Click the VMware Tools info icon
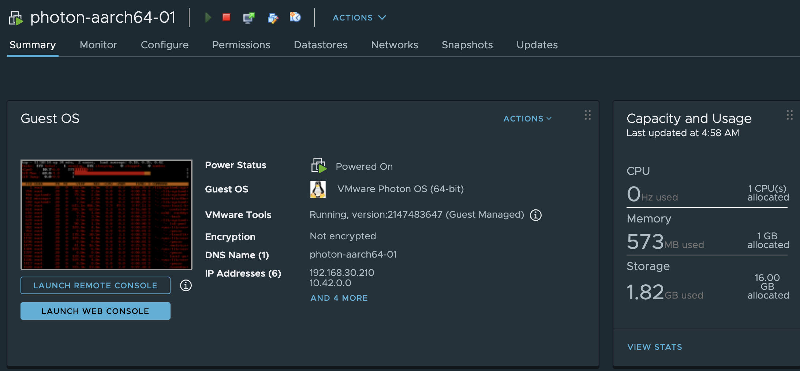This screenshot has width=800, height=371. coord(536,215)
